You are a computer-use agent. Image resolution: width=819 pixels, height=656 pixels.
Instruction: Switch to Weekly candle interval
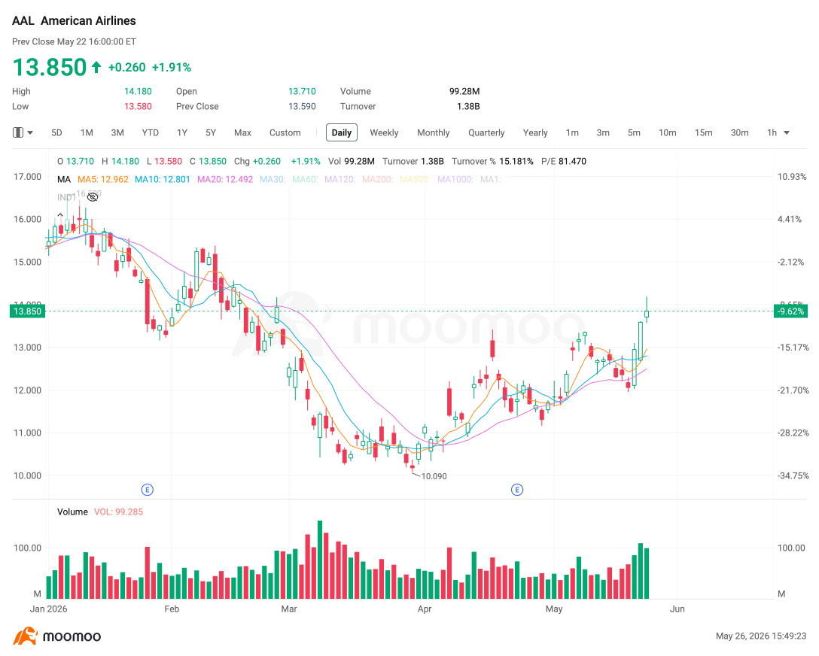point(384,132)
